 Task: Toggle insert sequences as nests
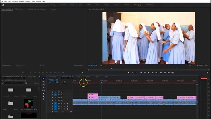pos(50,82)
